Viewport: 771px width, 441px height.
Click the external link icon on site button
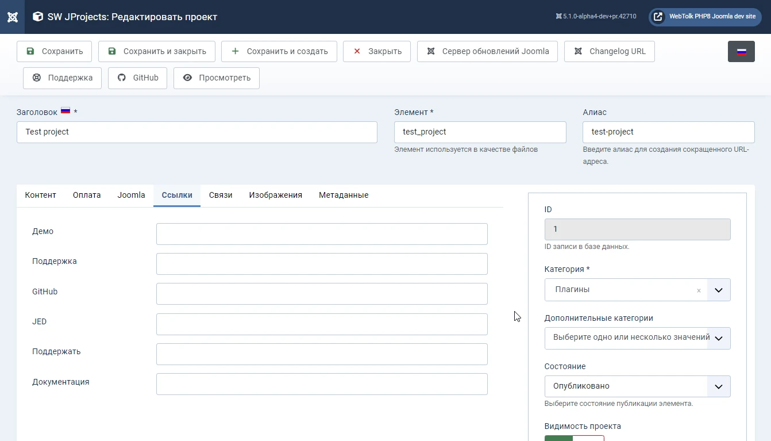(658, 17)
